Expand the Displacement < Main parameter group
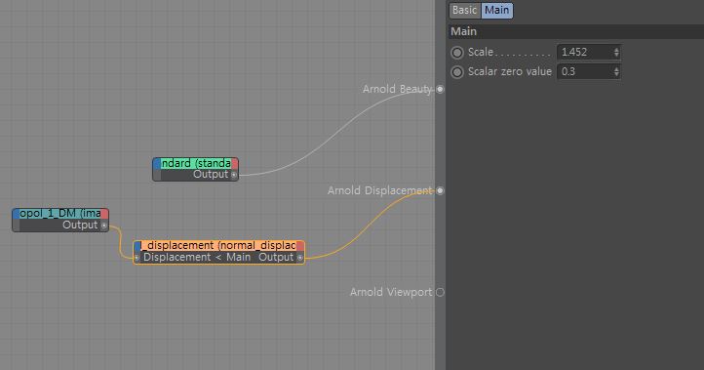This screenshot has width=704, height=370. [197, 257]
